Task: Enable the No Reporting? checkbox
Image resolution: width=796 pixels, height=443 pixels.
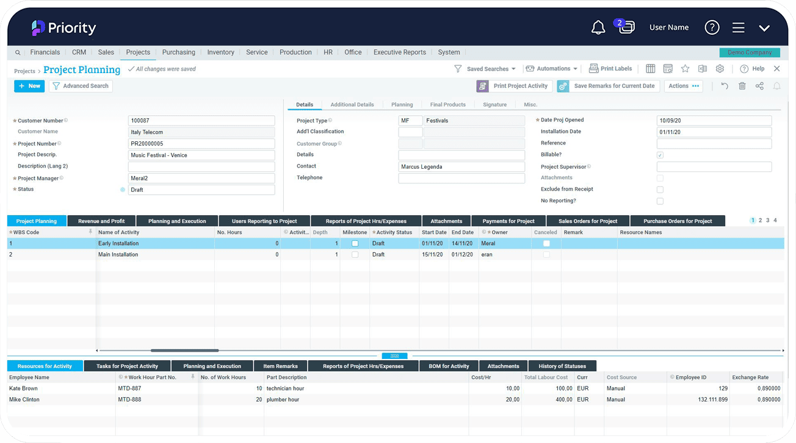Action: tap(660, 201)
